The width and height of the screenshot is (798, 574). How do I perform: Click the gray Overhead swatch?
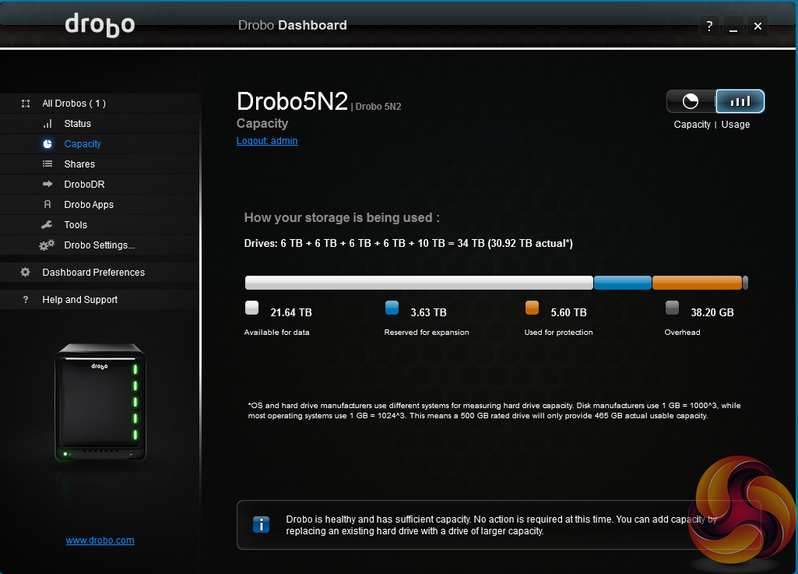click(673, 308)
